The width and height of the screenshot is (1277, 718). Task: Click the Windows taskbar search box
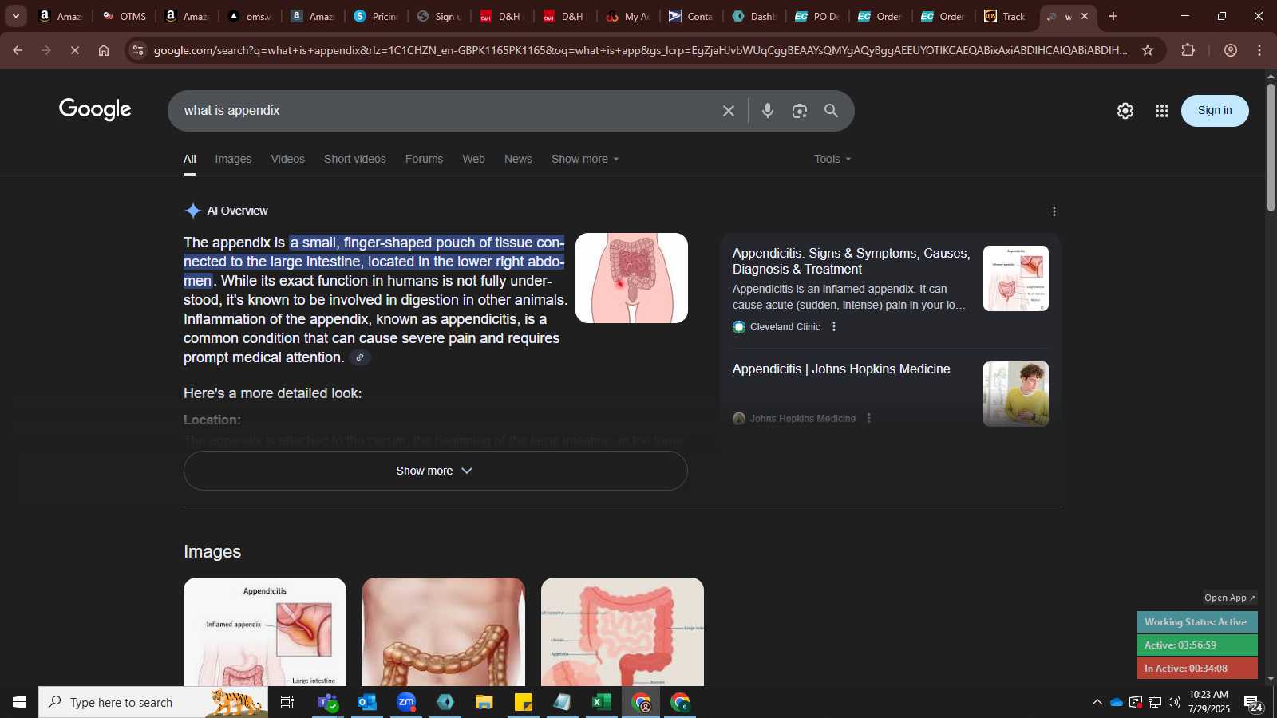click(x=153, y=702)
